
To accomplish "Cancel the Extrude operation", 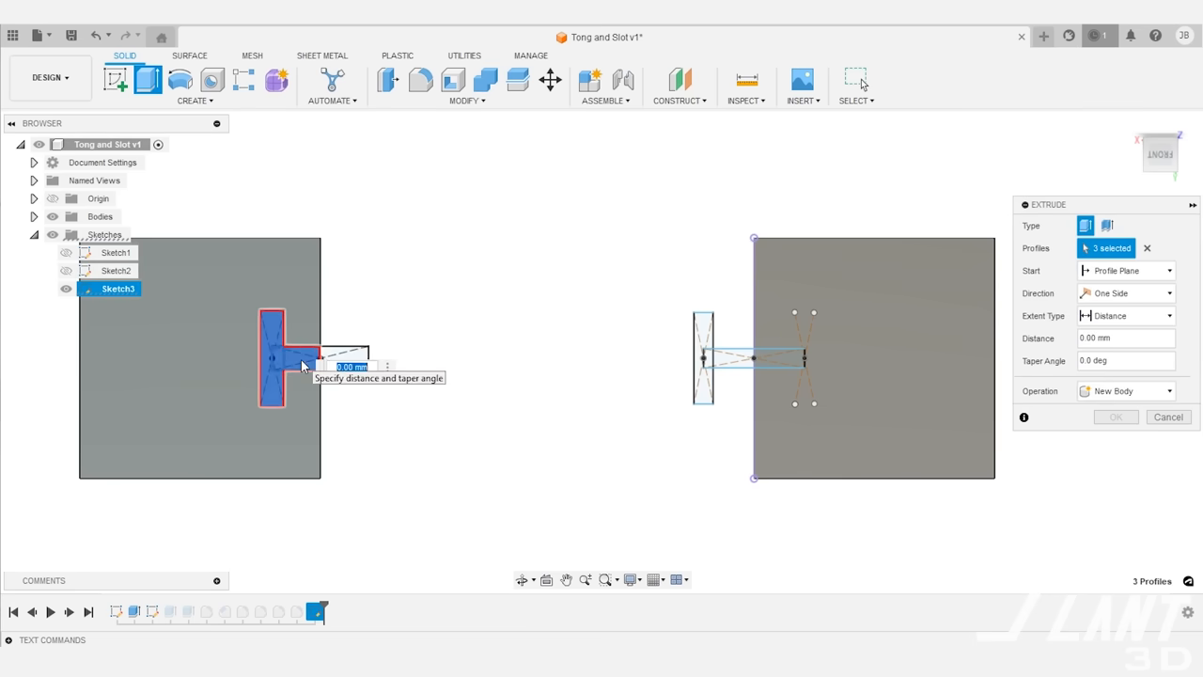I will coord(1168,417).
